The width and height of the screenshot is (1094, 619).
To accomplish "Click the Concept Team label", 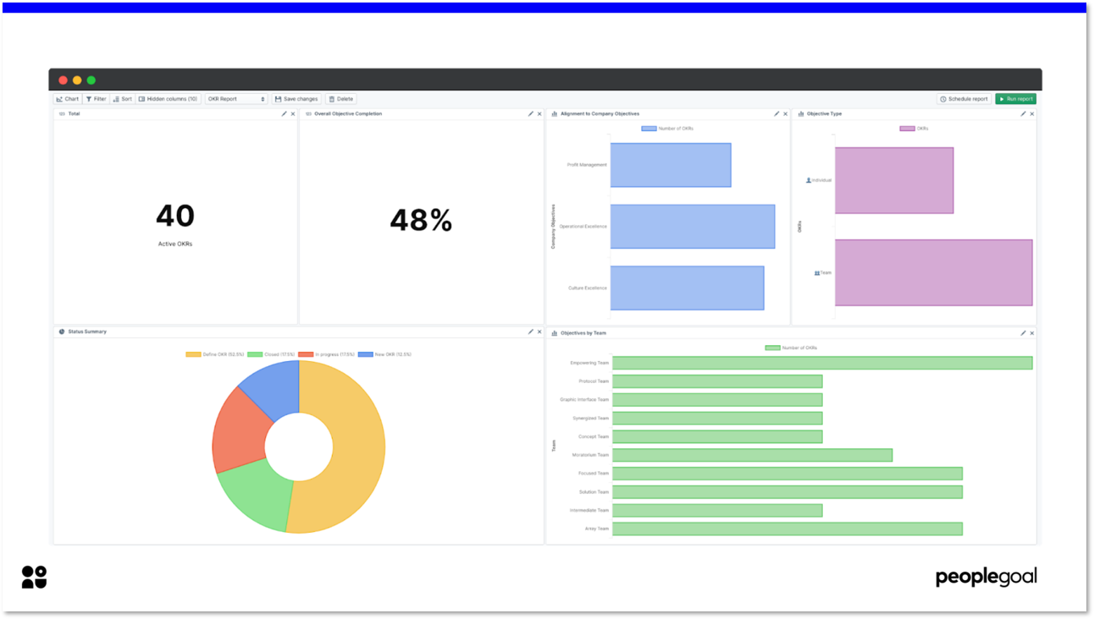I will [x=594, y=437].
